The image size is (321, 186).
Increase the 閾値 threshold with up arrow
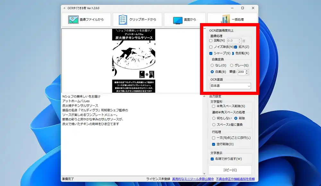(247, 71)
